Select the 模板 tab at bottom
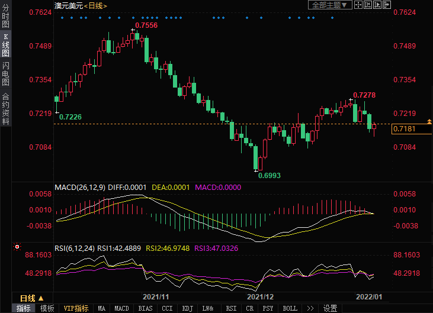This screenshot has width=433, height=313. point(47,308)
